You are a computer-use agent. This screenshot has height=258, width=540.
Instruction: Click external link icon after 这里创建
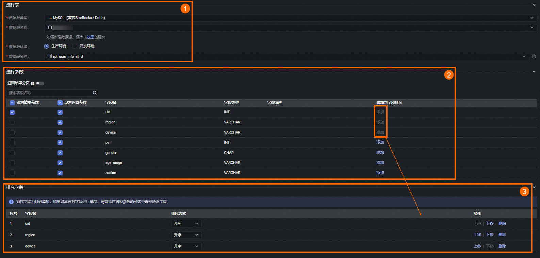tap(104, 37)
